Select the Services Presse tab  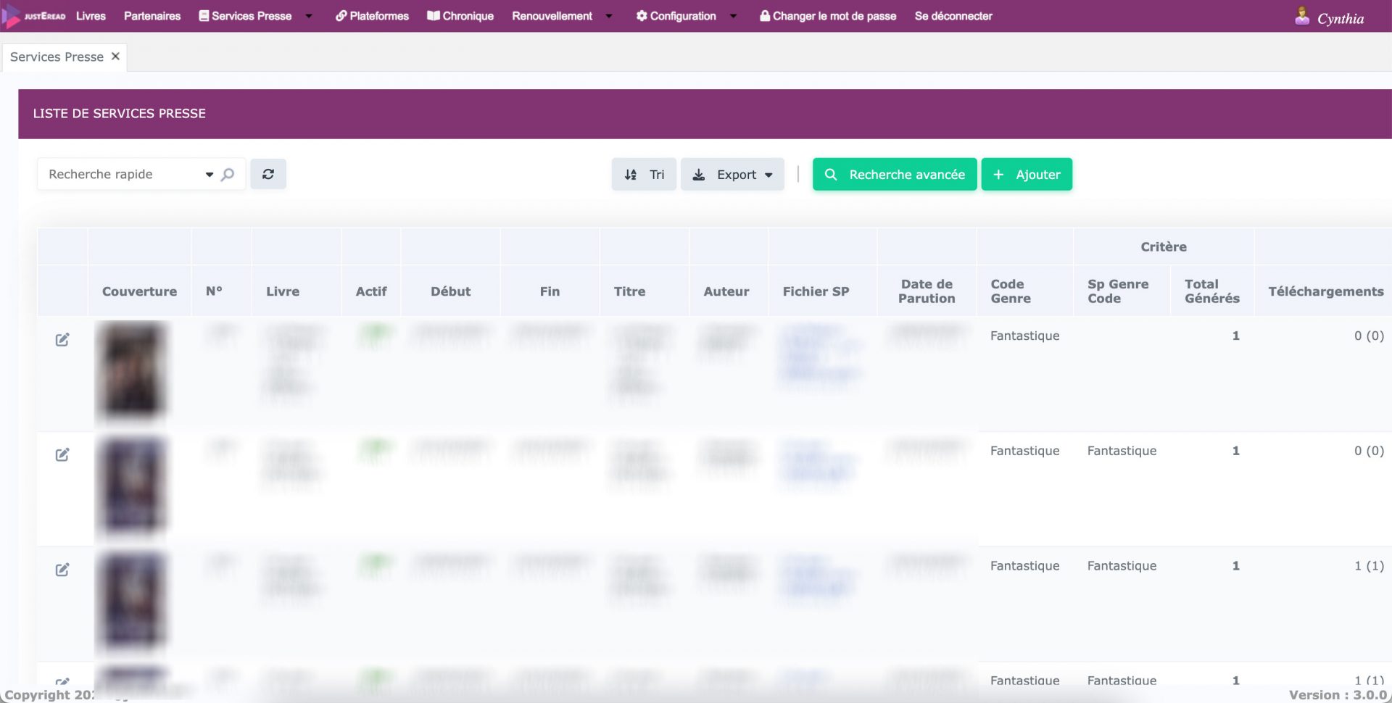coord(57,57)
